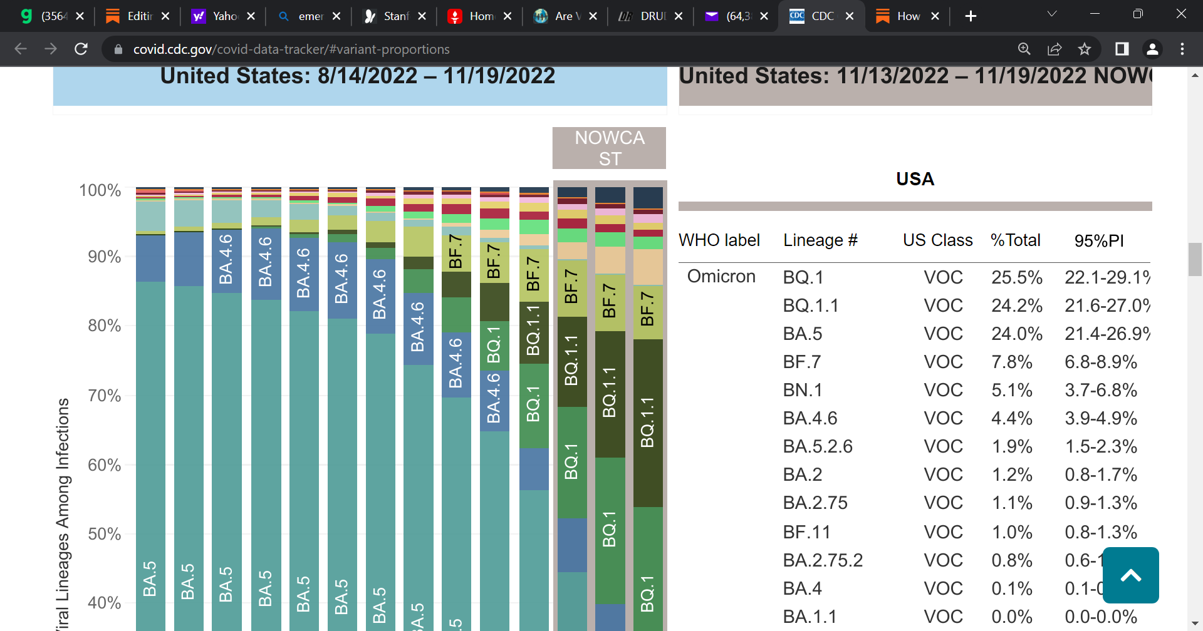Click the BQ.1.1 segment in last bar

click(x=648, y=423)
